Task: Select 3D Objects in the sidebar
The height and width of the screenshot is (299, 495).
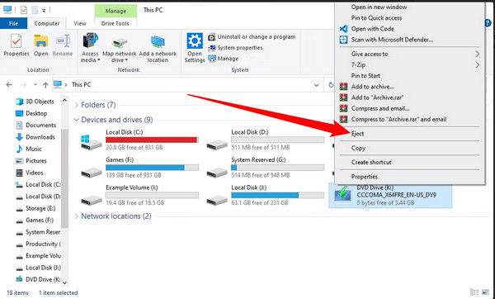Action: [35, 102]
